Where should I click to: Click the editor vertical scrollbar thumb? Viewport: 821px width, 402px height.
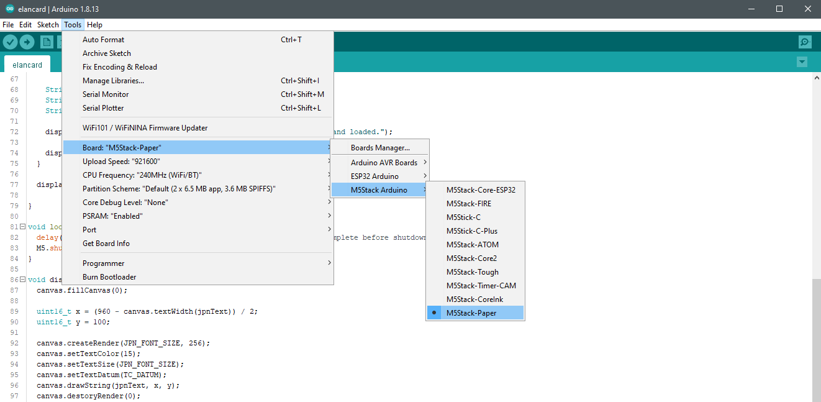[x=816, y=340]
